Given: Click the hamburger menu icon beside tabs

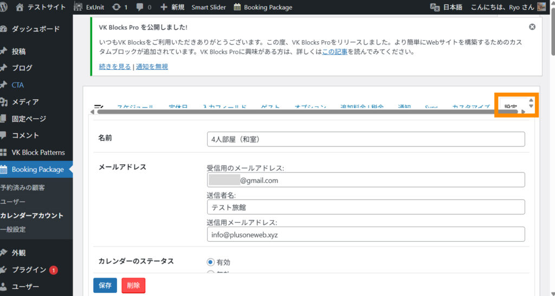Looking at the screenshot, I should click(x=99, y=107).
